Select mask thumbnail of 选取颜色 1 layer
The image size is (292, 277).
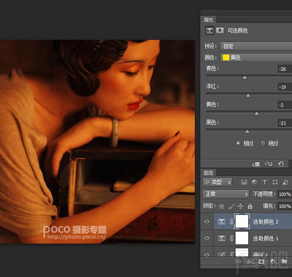click(x=242, y=238)
